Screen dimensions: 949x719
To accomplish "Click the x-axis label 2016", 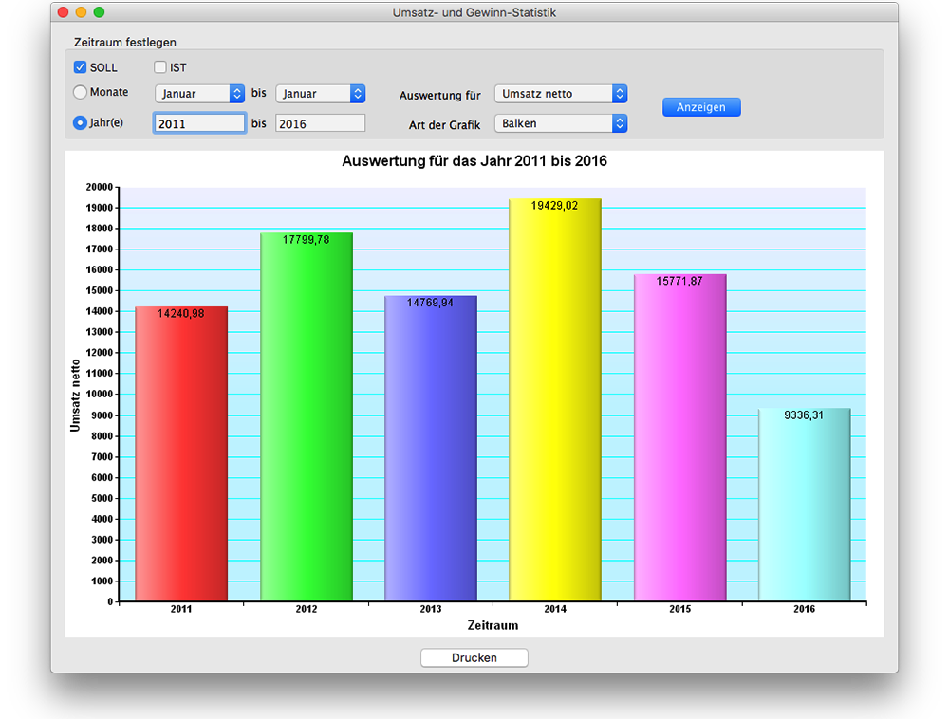I will click(x=805, y=609).
